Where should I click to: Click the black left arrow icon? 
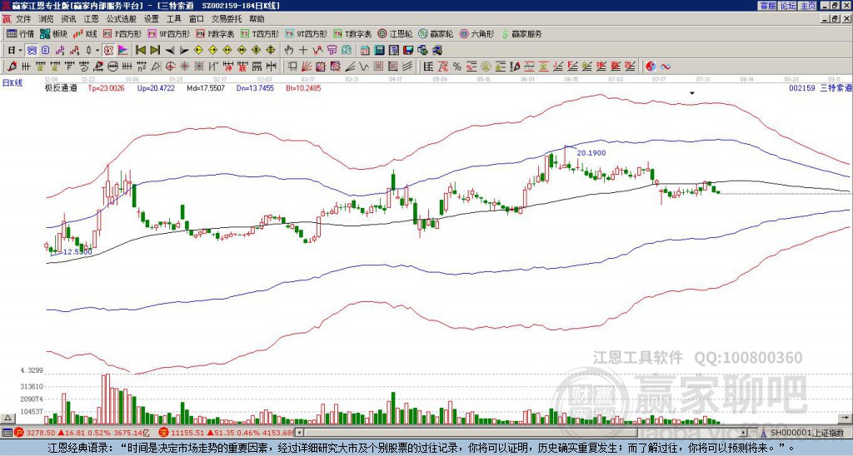[170, 51]
